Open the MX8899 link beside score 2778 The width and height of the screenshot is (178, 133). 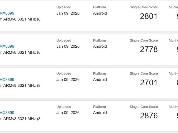point(7,46)
